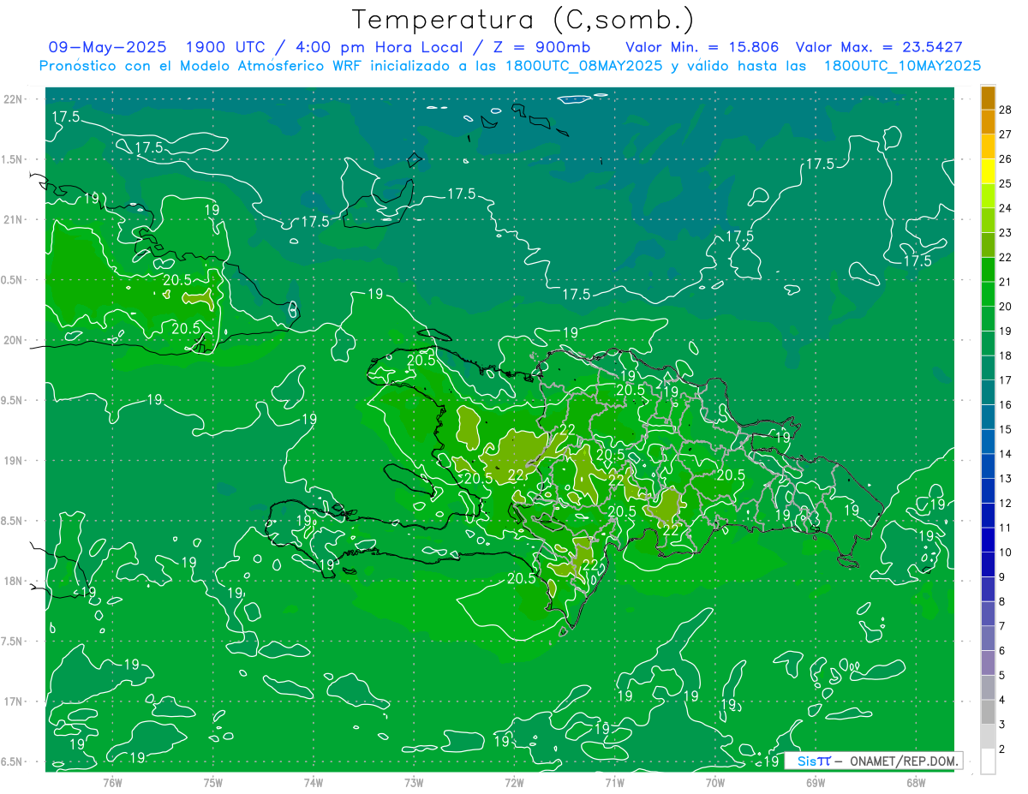Click the white swatch below 2 on scale
Image resolution: width=1028 pixels, height=794 pixels.
click(988, 761)
